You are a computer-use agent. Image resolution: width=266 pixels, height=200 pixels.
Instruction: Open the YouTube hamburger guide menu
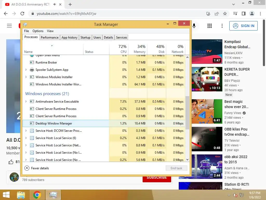coord(9,26)
